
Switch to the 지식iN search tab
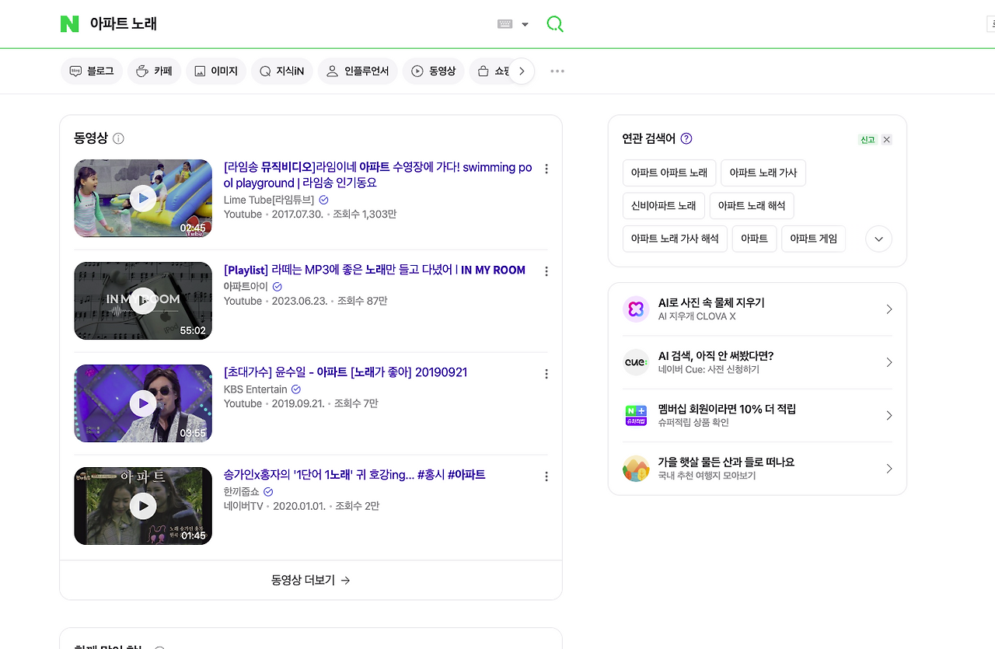point(281,71)
